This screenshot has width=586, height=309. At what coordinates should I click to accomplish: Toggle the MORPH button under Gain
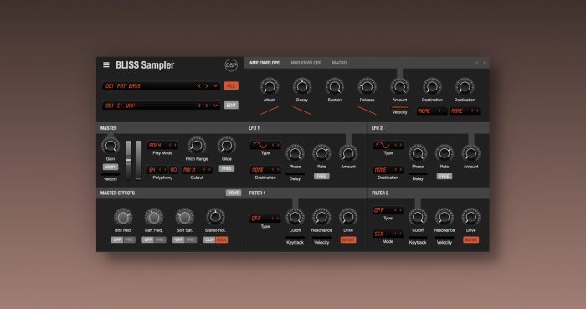tap(111, 167)
